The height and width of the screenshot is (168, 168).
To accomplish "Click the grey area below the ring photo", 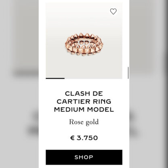I will pos(84,67).
